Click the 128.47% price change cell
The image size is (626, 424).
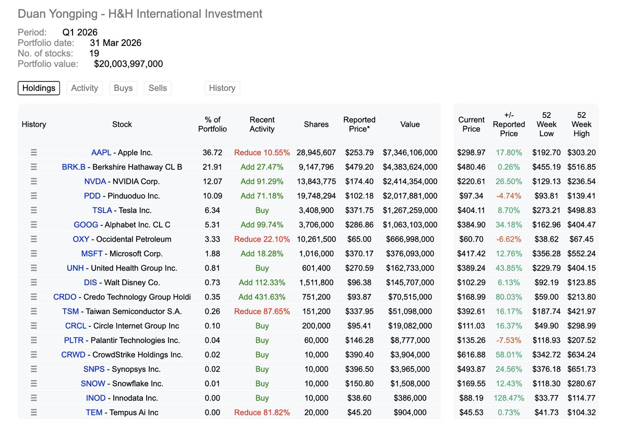pos(509,398)
